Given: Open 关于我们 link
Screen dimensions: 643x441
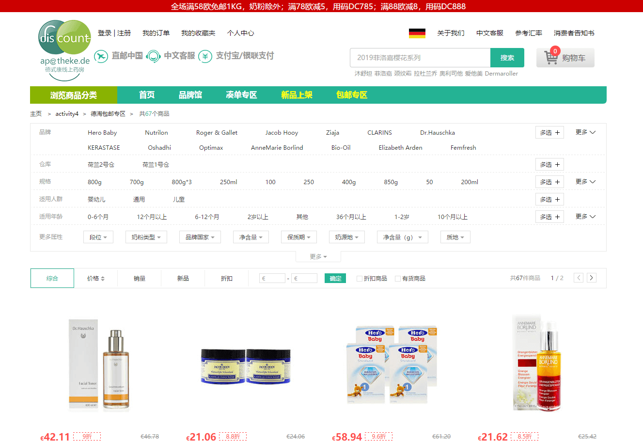Looking at the screenshot, I should point(451,33).
